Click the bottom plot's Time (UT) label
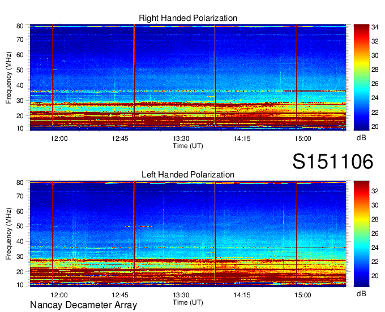This screenshot has height=312, width=385. click(188, 302)
